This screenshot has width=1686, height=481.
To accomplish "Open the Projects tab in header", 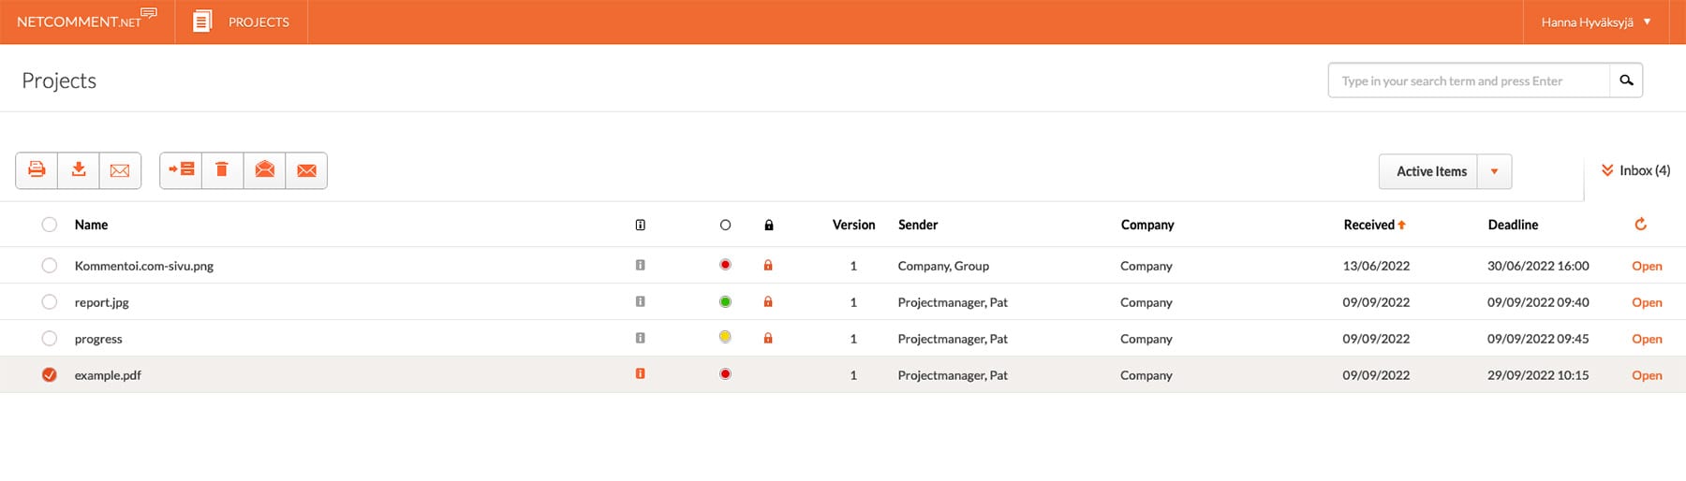I will 242,22.
